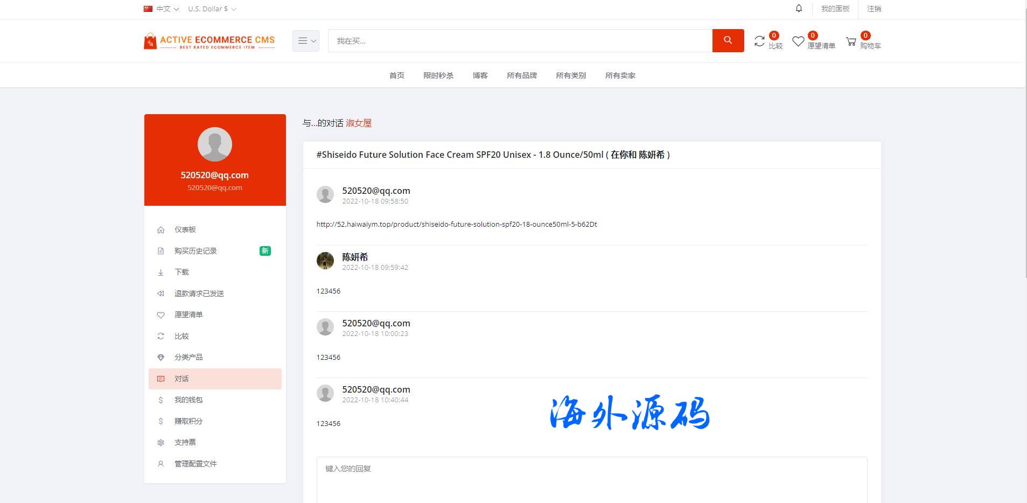
Task: Select 我的钱包 in the sidebar
Action: coord(188,400)
